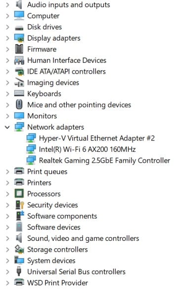Select the Sound, video and game controllers label
This screenshot has width=181, height=308.
83,238
